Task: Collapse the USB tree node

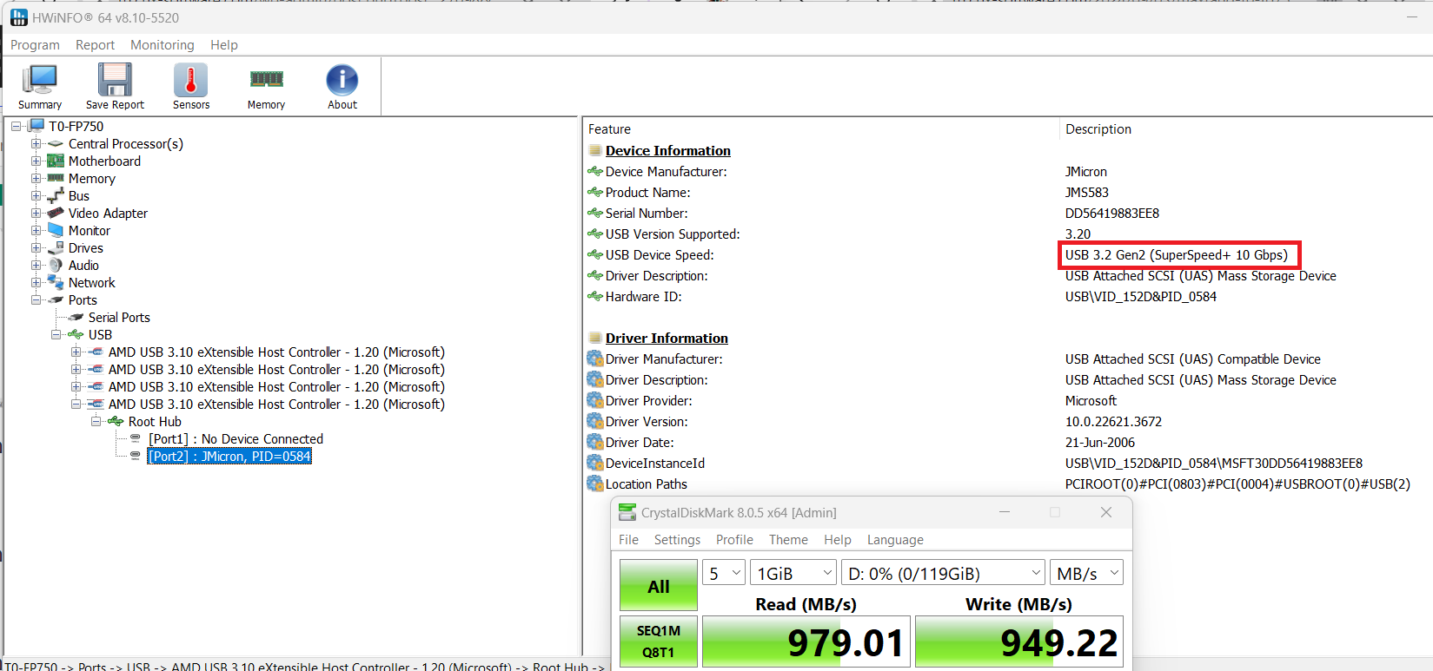Action: coord(56,334)
